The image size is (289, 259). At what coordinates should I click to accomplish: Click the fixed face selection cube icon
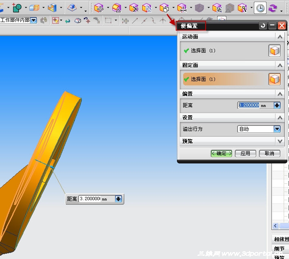coord(275,79)
